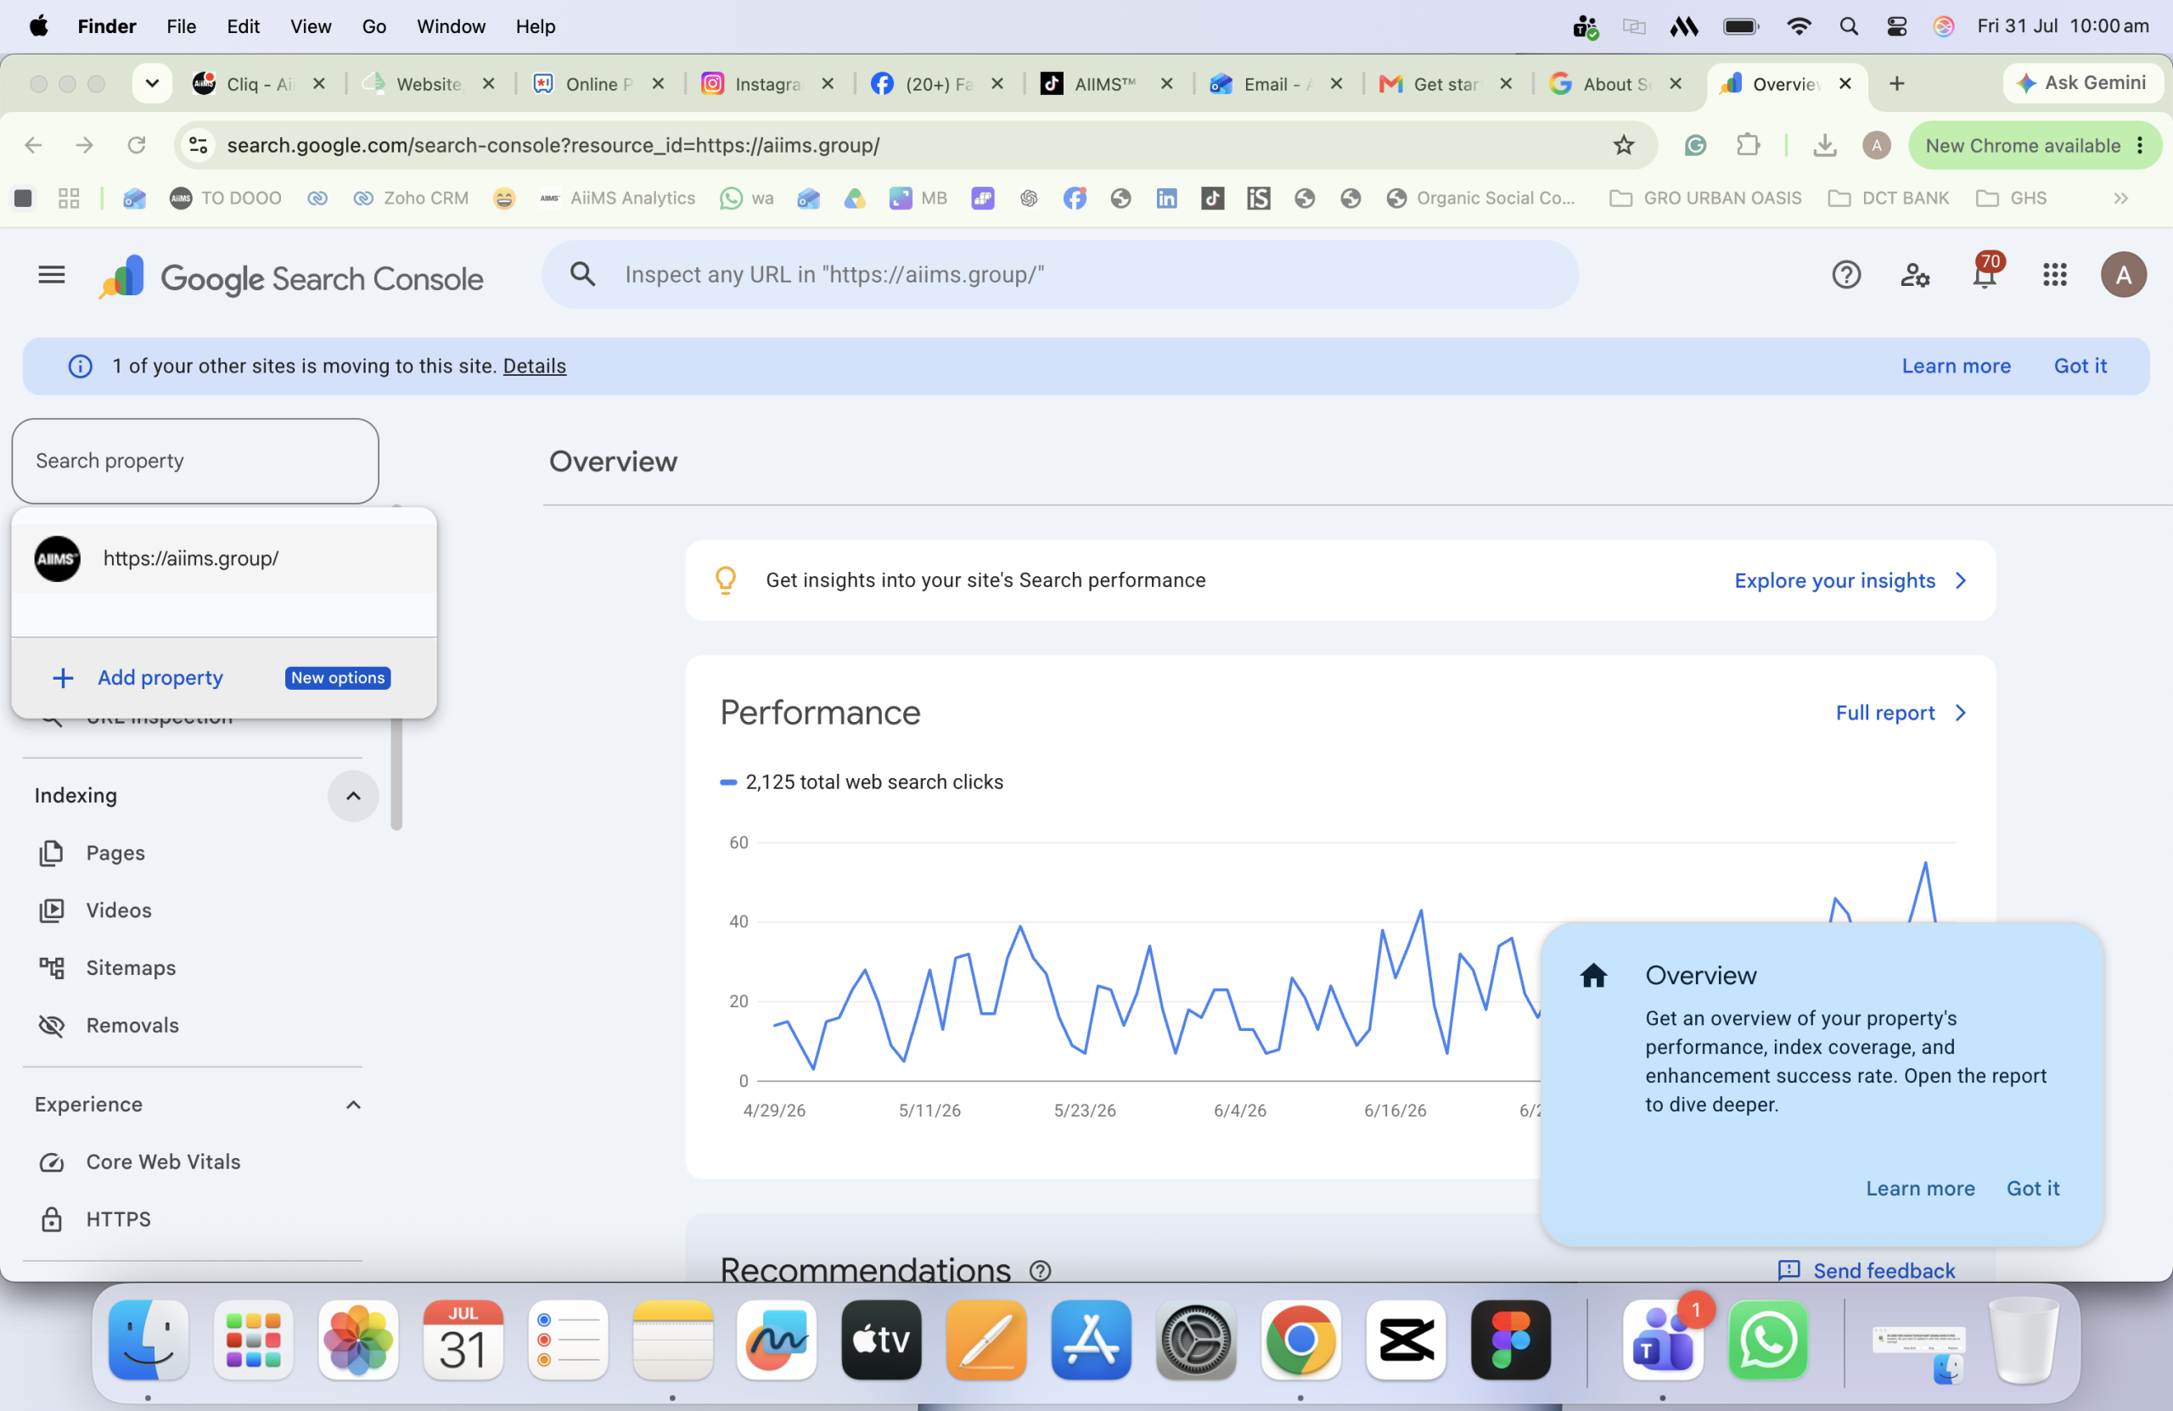Click Add property
2173x1411 pixels.
(x=160, y=677)
